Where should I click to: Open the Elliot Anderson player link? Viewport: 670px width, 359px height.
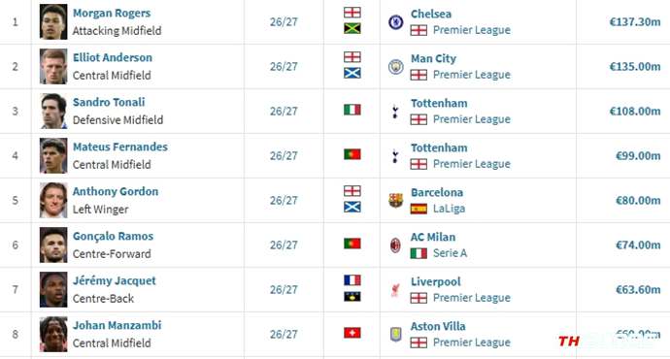[113, 57]
